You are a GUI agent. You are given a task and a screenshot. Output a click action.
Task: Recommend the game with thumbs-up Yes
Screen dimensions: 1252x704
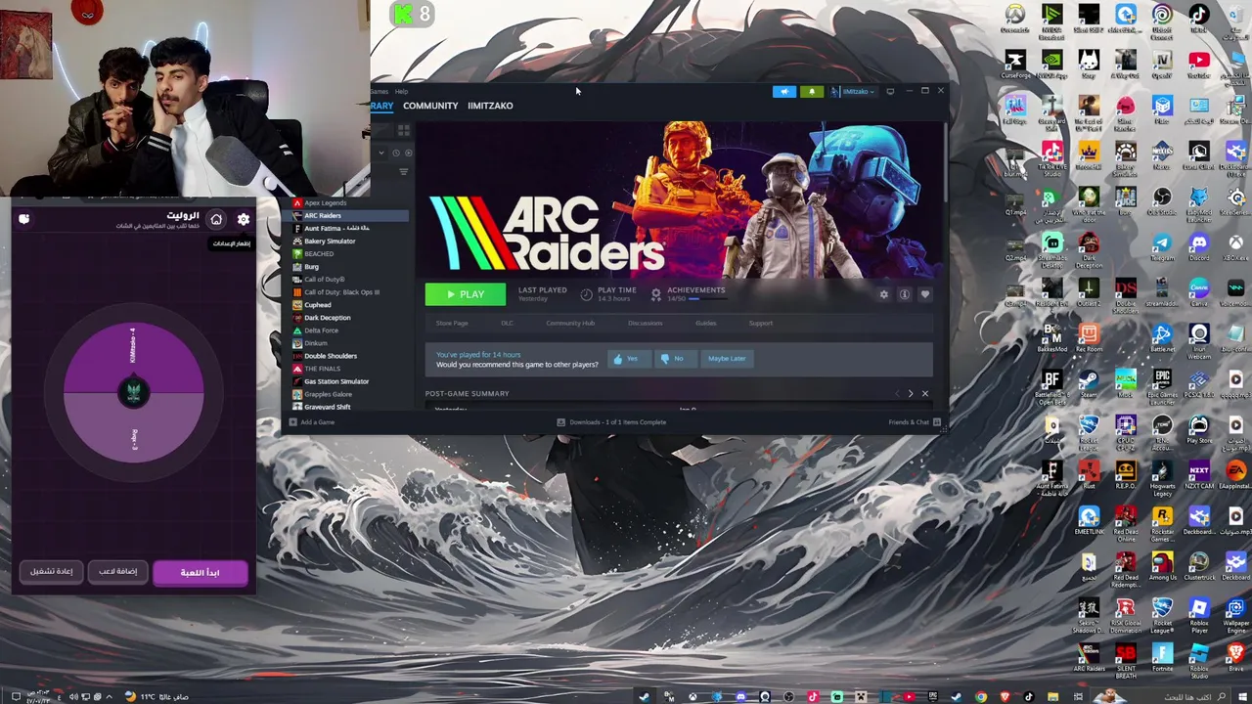coord(627,359)
